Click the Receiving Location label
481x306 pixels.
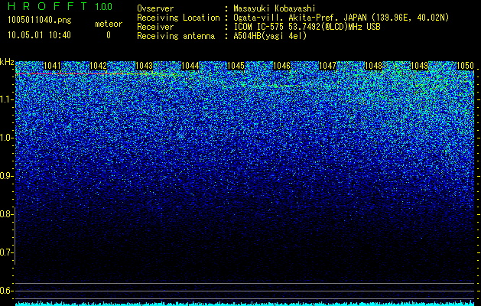178,18
